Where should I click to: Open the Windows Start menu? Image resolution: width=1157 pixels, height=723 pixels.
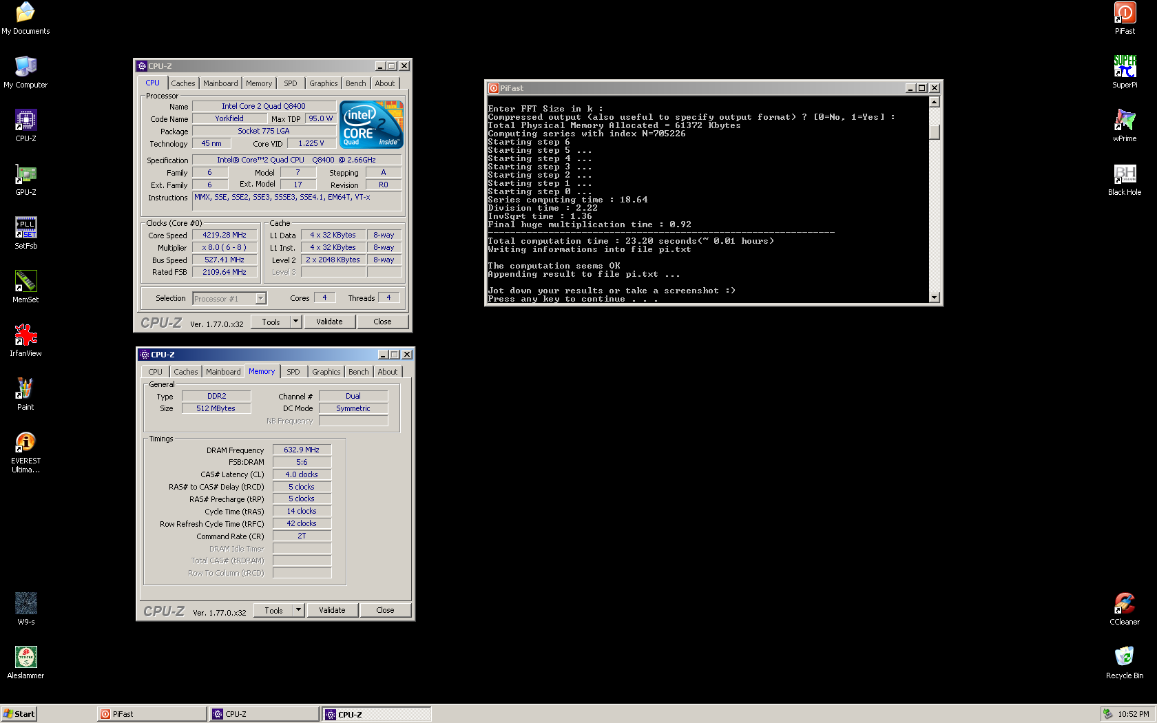pos(19,714)
